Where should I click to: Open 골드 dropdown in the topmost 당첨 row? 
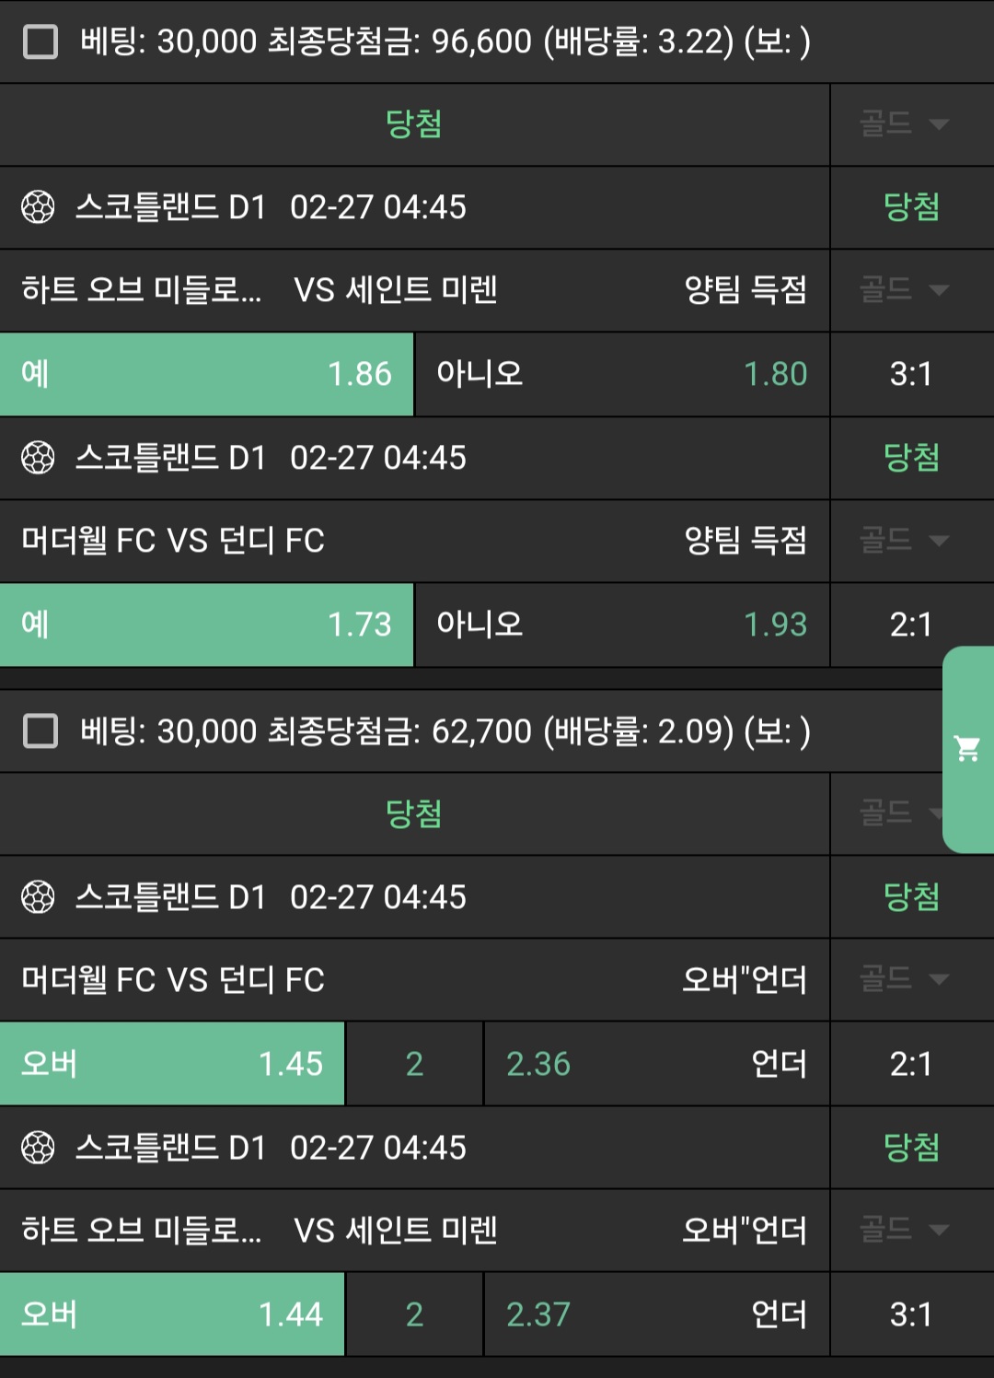904,124
